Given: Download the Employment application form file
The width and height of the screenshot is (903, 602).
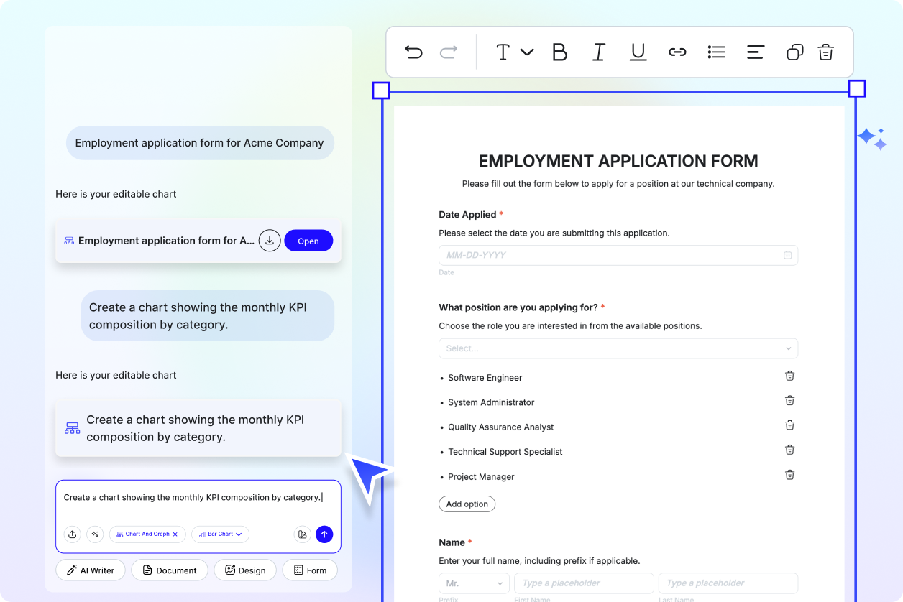Looking at the screenshot, I should (270, 241).
